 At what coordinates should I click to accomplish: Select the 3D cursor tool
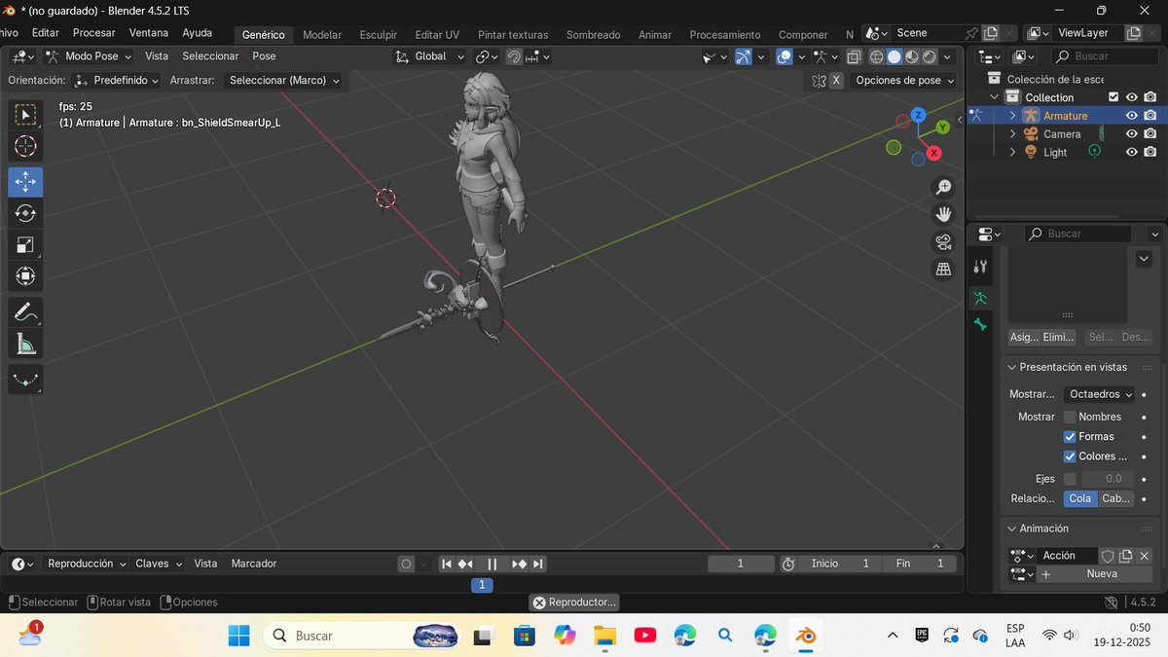pyautogui.click(x=25, y=147)
